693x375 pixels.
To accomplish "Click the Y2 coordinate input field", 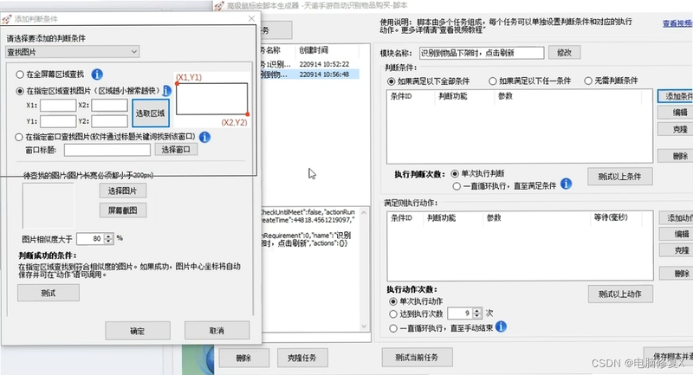I will [x=110, y=121].
